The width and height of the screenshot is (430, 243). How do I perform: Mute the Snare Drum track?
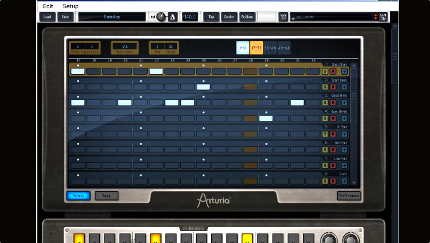pos(333,87)
